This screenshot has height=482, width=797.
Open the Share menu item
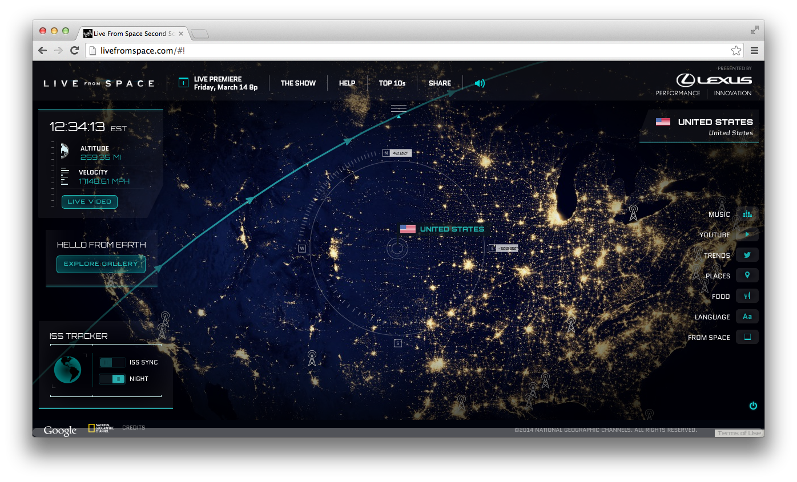click(440, 83)
